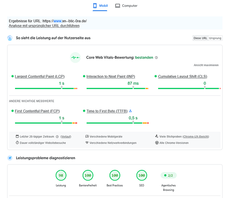Click the Interaction to Next Paint distribution bar
The height and width of the screenshot is (198, 229).
117,88
